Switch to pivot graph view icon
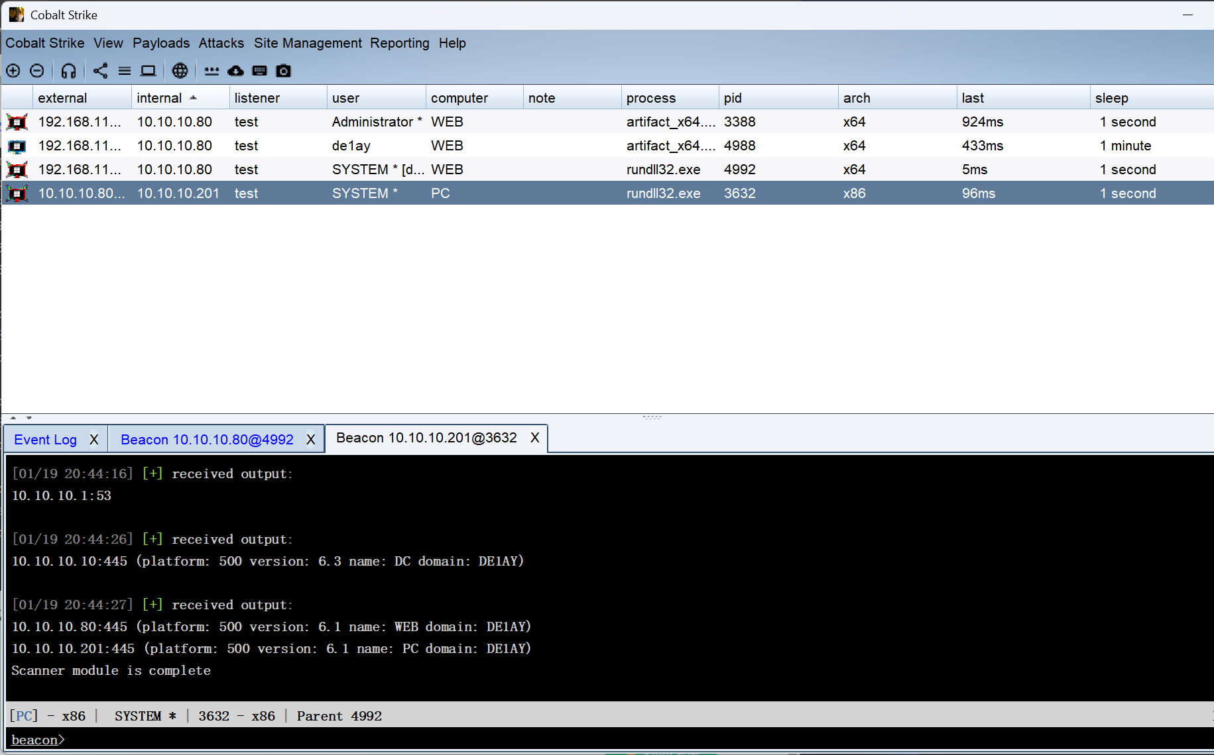This screenshot has height=755, width=1214. pyautogui.click(x=100, y=71)
